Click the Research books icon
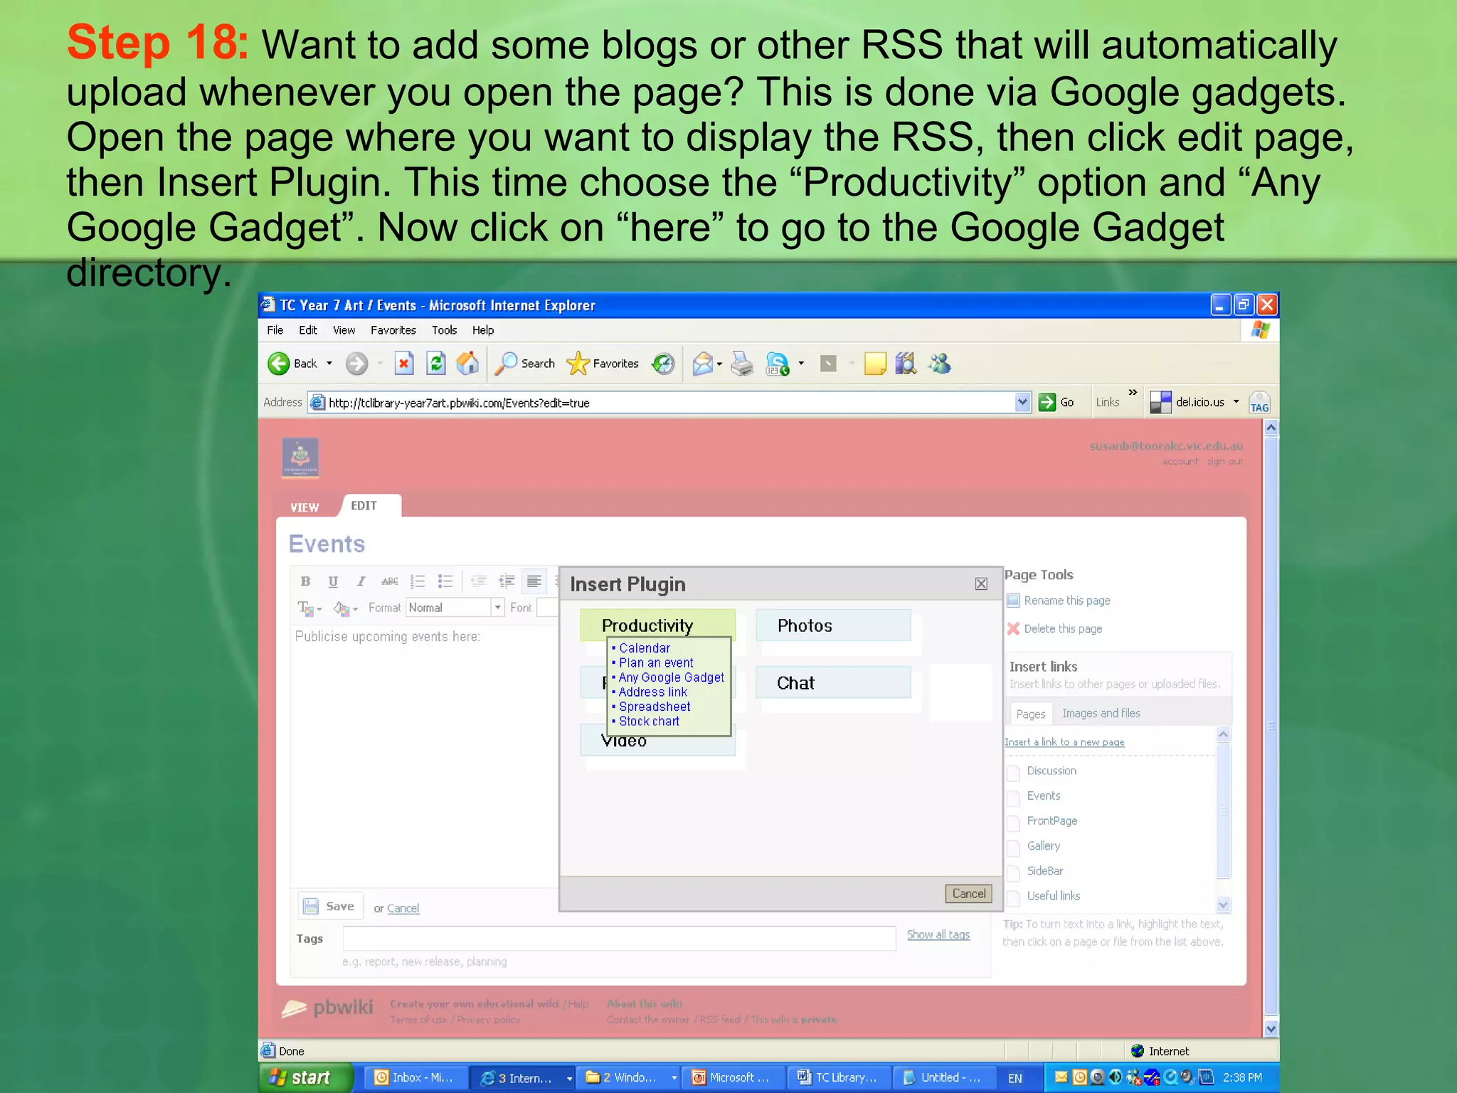Viewport: 1457px width, 1093px height. [906, 364]
